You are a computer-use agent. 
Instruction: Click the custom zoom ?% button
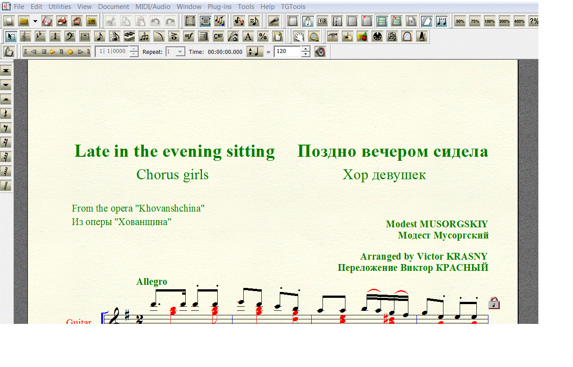tap(533, 21)
